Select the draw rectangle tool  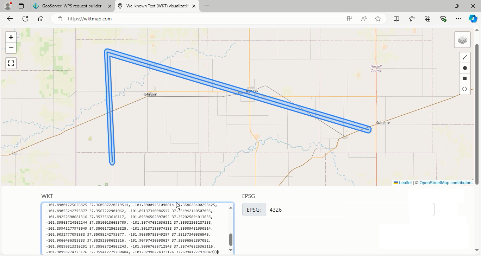(x=464, y=78)
